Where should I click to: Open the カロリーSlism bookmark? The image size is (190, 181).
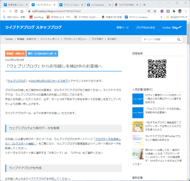(15, 17)
